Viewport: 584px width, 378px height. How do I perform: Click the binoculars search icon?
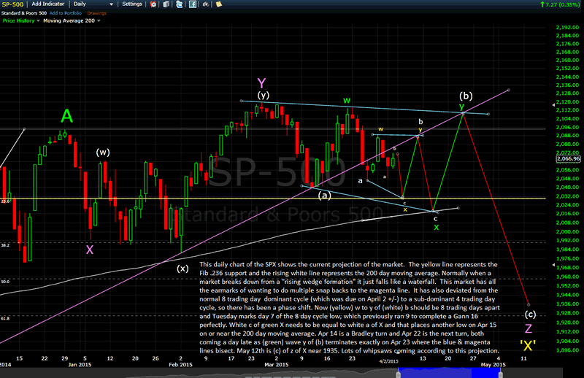(x=205, y=4)
